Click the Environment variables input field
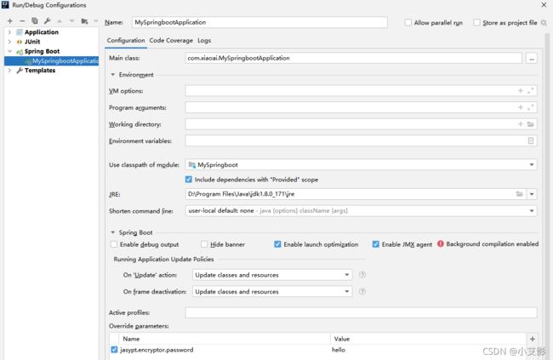 pyautogui.click(x=361, y=140)
